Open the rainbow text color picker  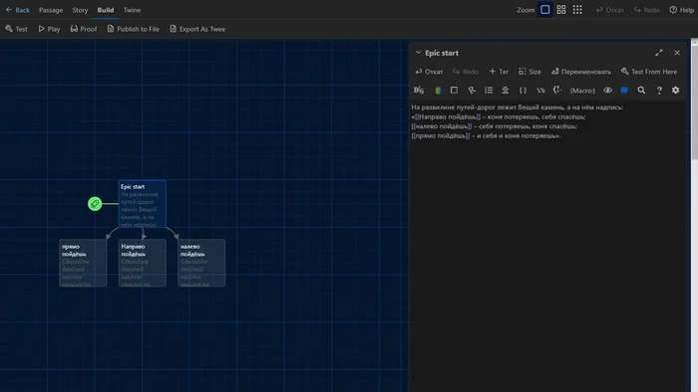coord(438,91)
